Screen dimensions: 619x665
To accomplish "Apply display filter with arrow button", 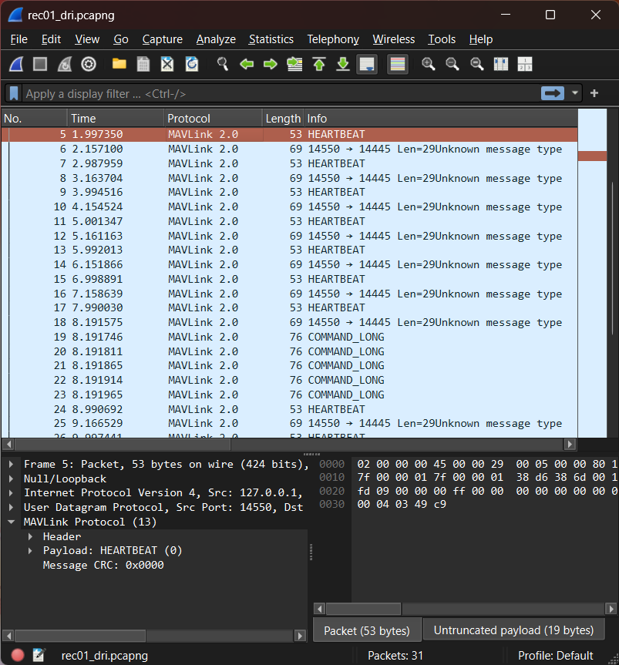I will click(552, 93).
